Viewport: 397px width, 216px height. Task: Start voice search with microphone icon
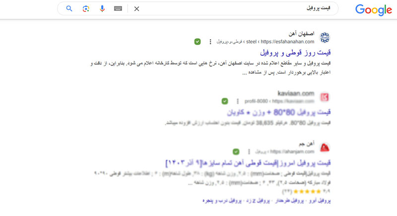point(102,8)
